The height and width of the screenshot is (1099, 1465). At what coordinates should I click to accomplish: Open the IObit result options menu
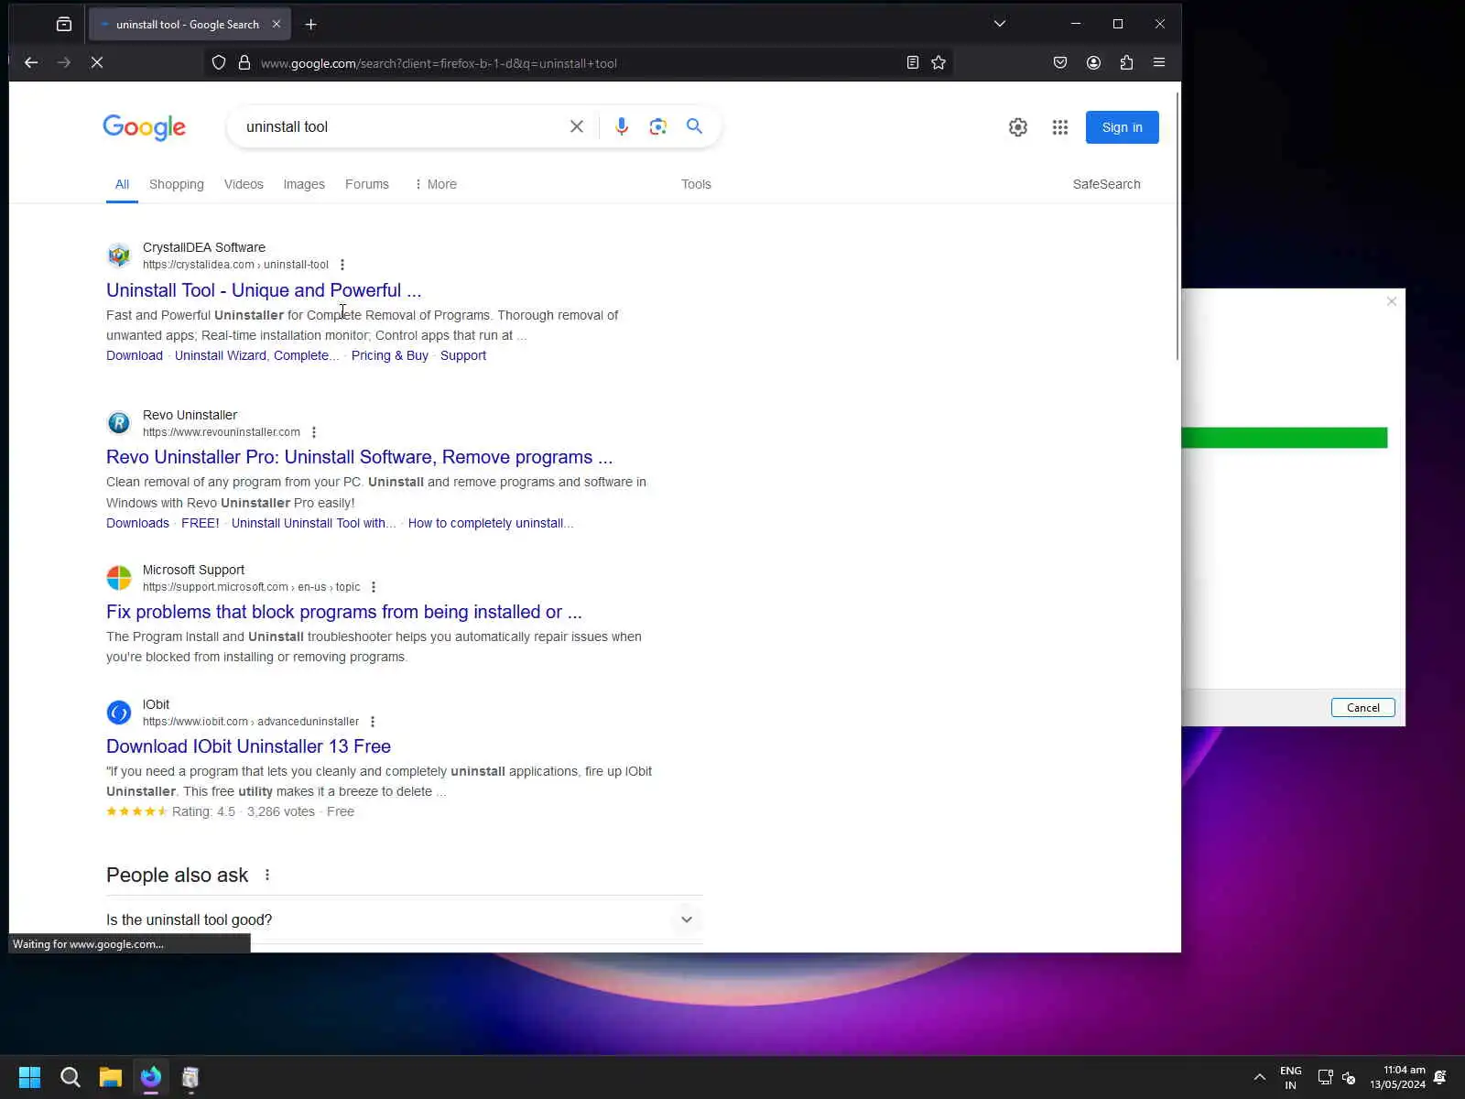(373, 722)
